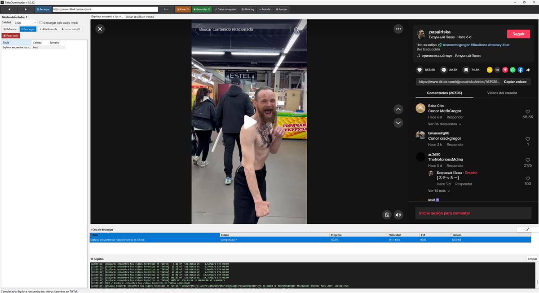Viewport: 539px width, 293px height.
Task: Click Copiar enlace
Action: pos(515,82)
